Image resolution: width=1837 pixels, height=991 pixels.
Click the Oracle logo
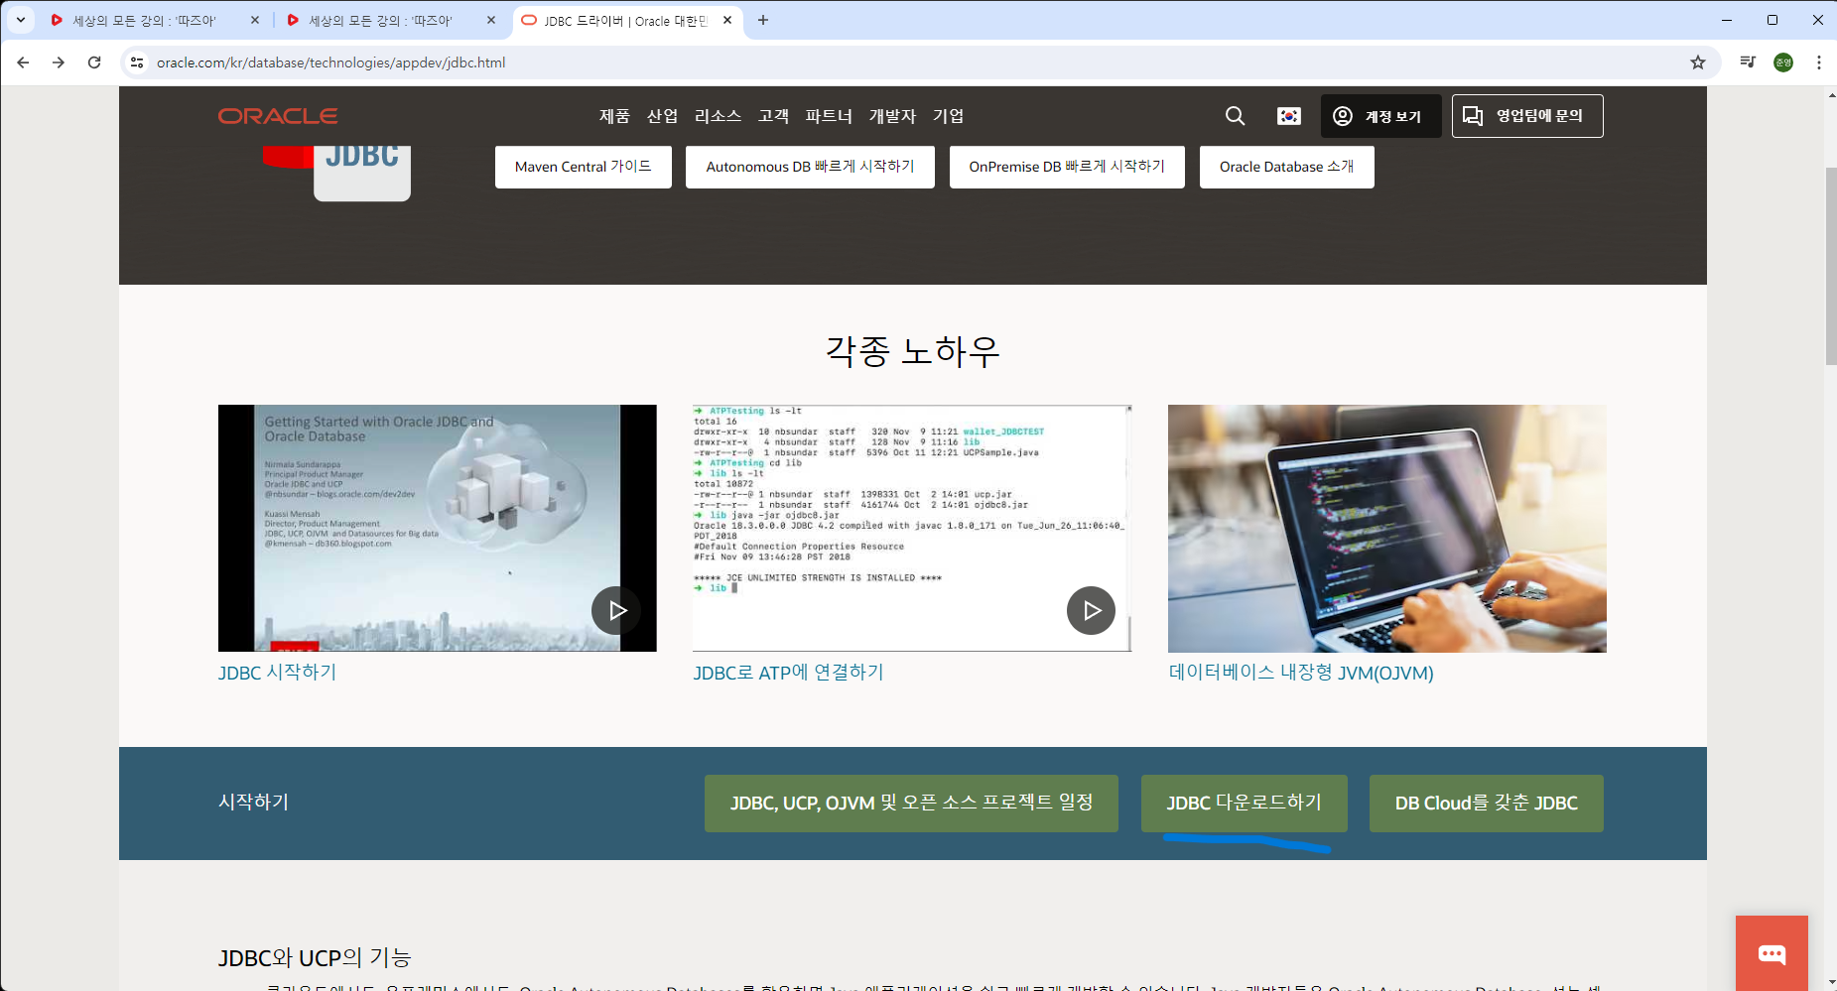(x=278, y=116)
